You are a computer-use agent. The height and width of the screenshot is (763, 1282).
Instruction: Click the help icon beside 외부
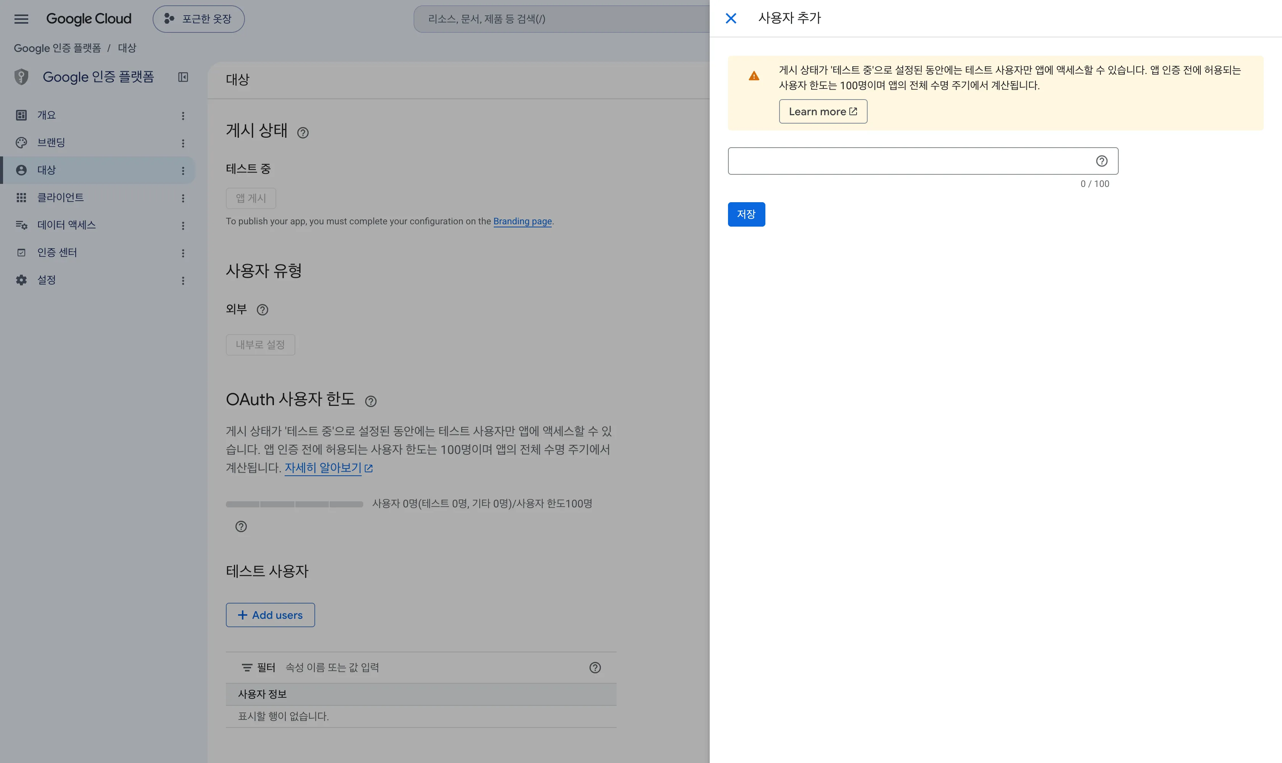click(x=262, y=309)
